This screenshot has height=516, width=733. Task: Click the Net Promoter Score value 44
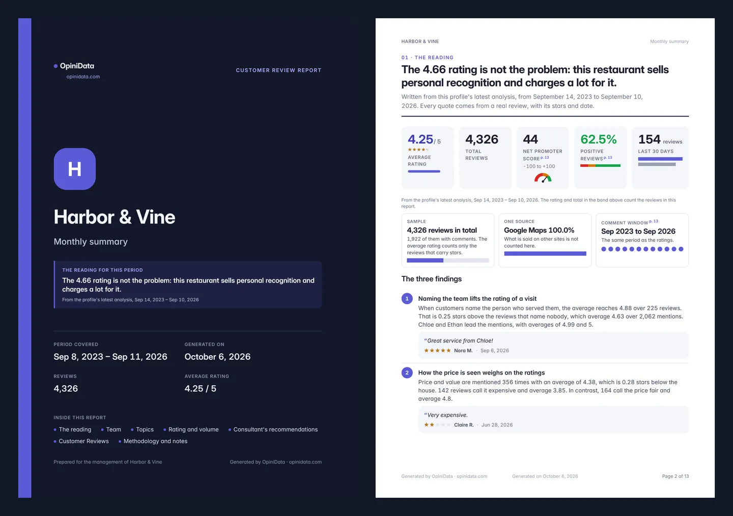[x=530, y=139]
